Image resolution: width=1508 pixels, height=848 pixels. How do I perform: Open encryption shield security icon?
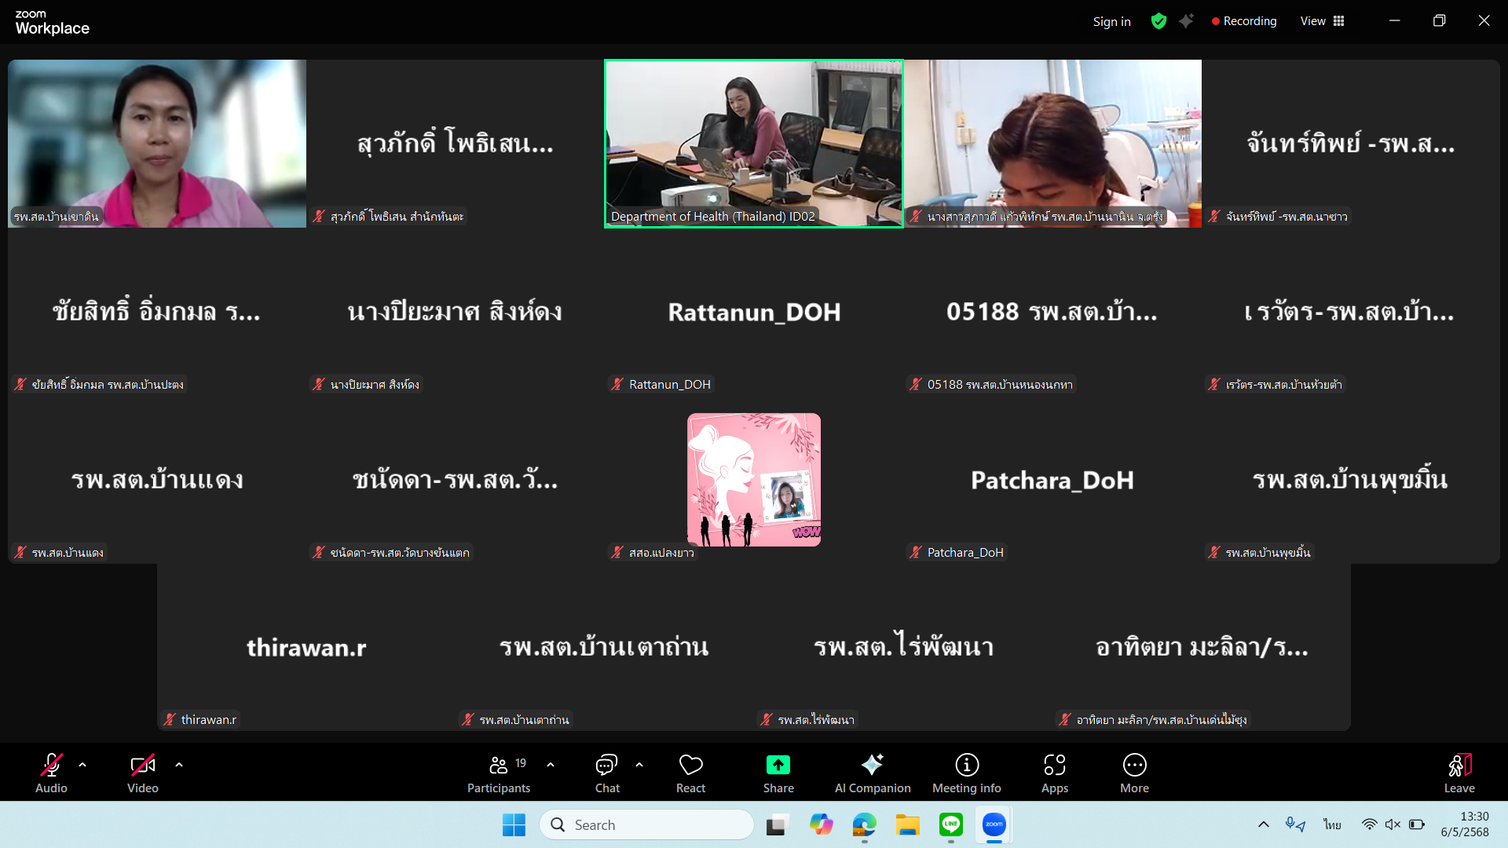click(1158, 21)
